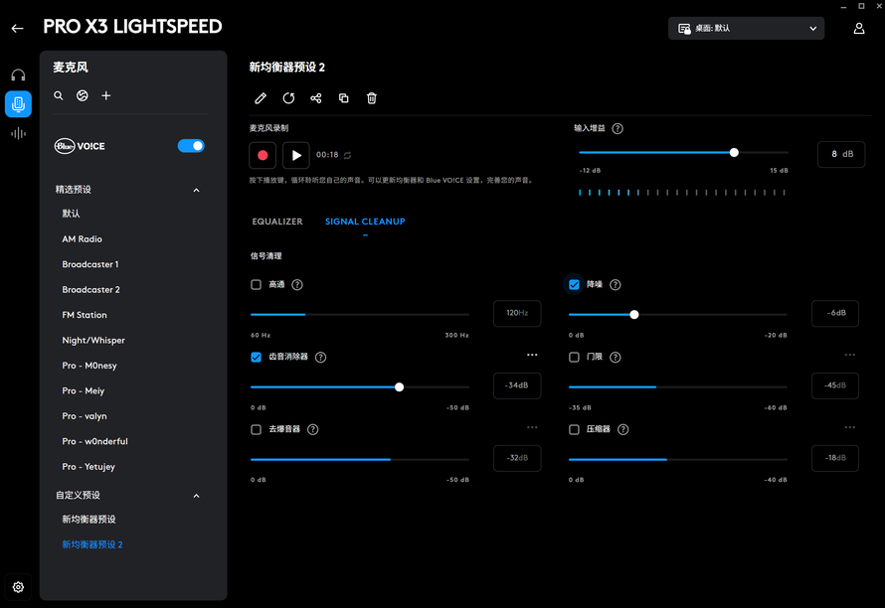The height and width of the screenshot is (608, 885).
Task: Start microphone recording with red button
Action: (x=263, y=155)
